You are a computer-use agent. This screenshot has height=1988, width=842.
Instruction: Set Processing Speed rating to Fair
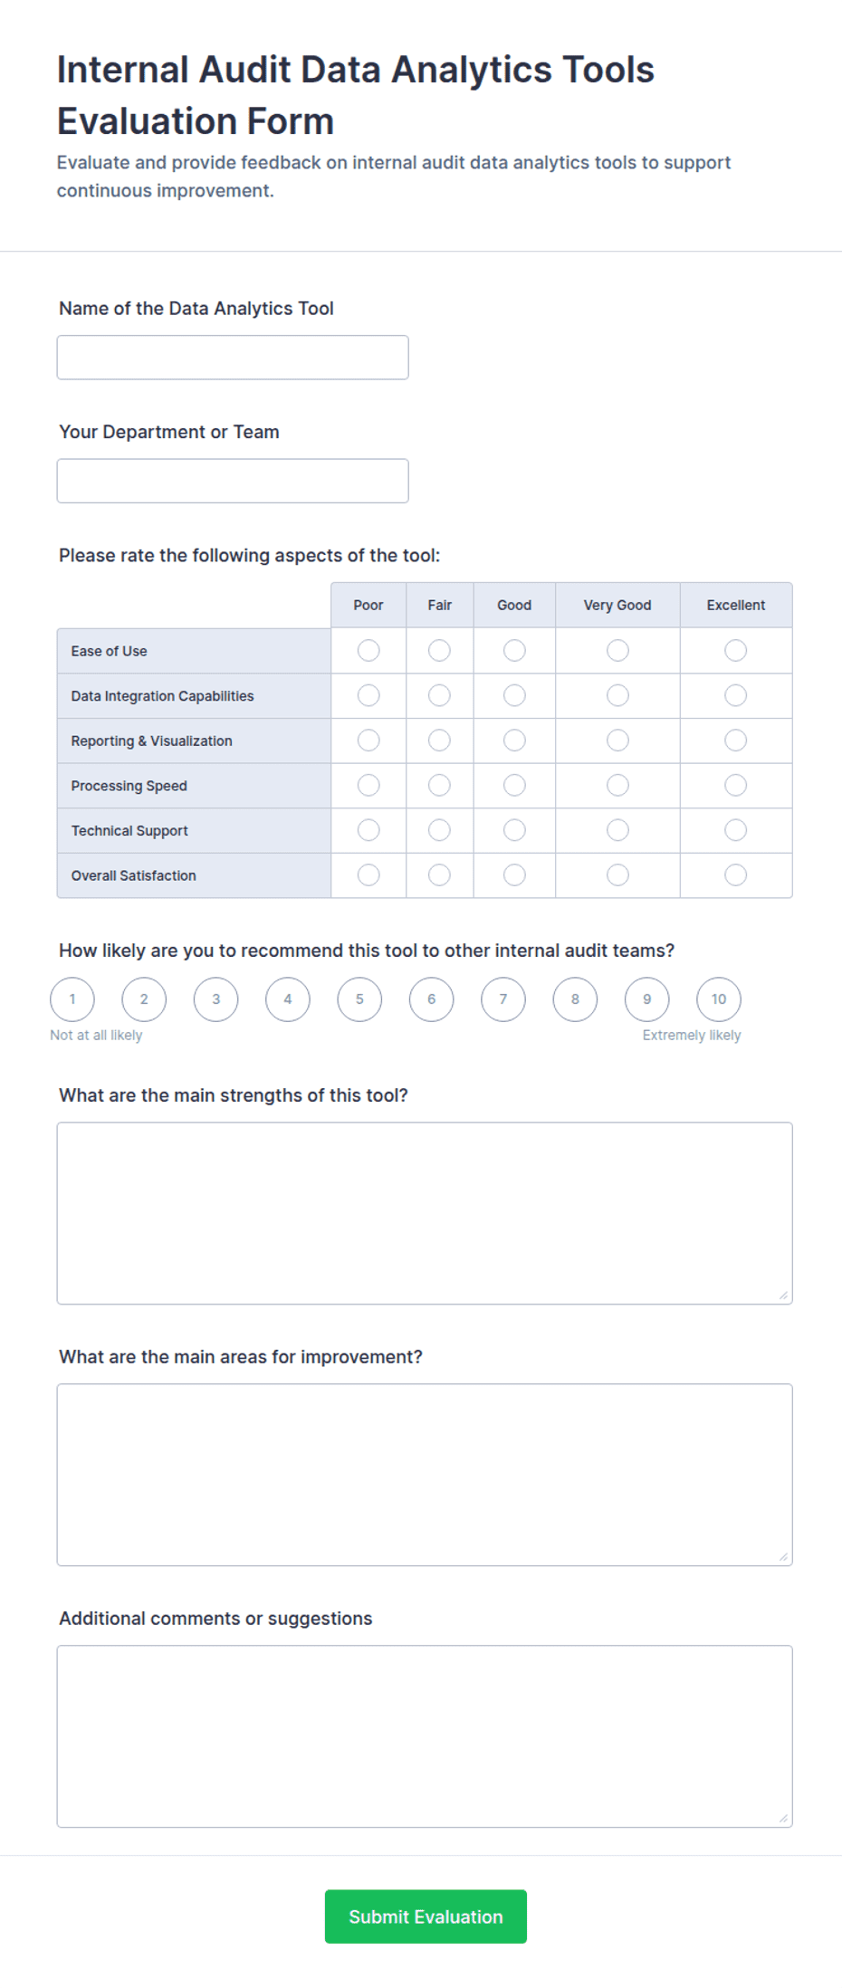click(x=439, y=785)
